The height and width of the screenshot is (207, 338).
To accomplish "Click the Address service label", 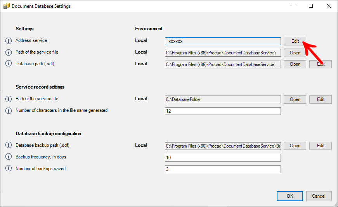I will pos(31,40).
